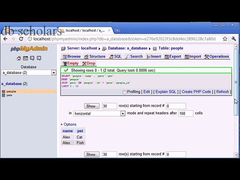Enable the Profiling checkbox

tap(124, 92)
